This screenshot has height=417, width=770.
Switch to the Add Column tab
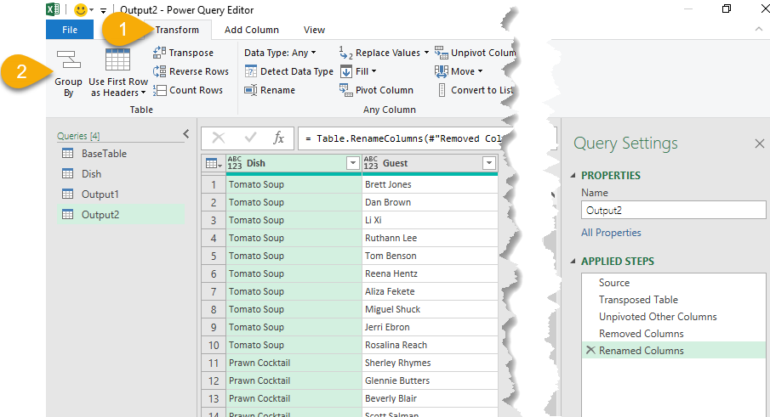(x=251, y=30)
